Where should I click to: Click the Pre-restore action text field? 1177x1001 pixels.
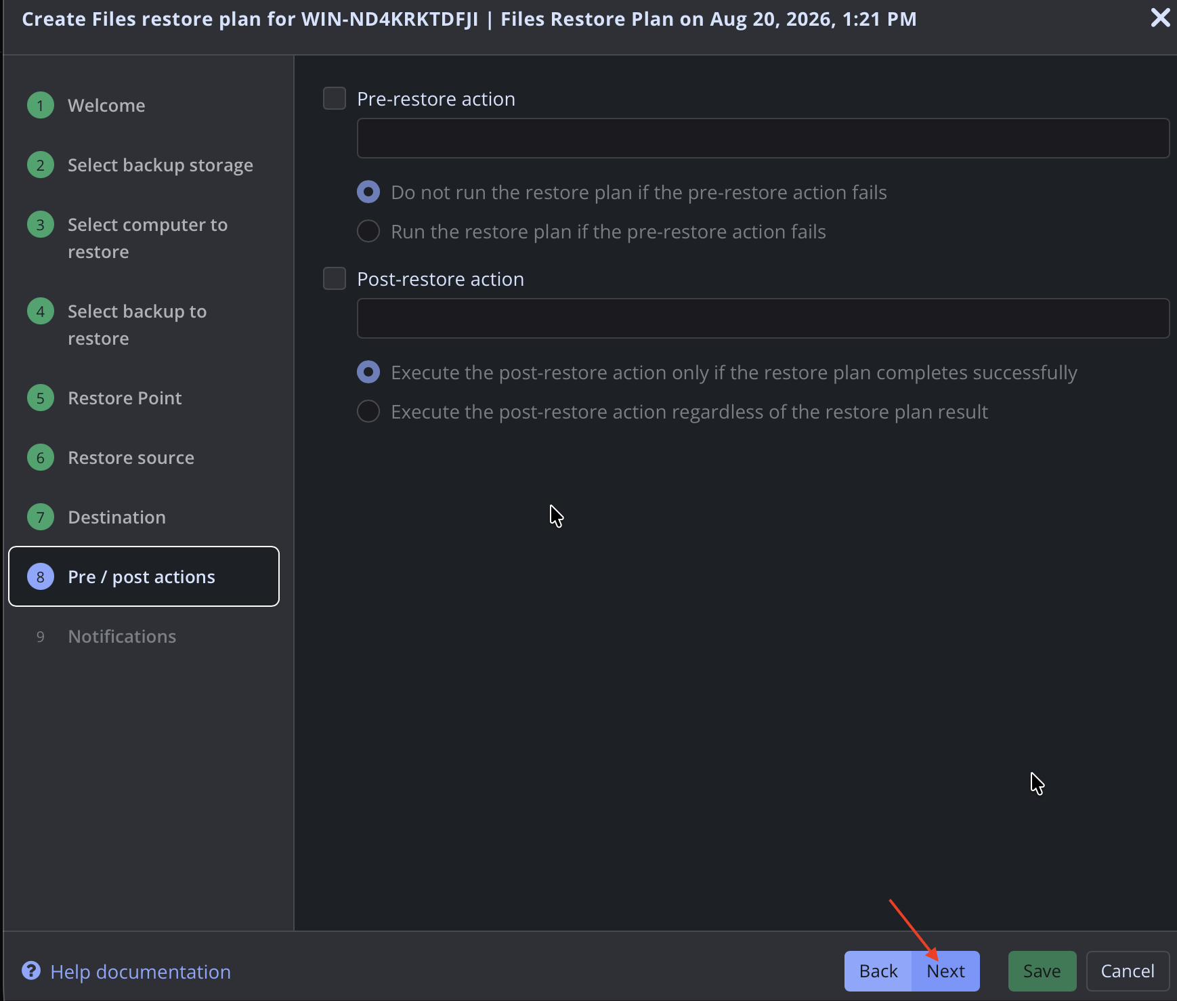pyautogui.click(x=763, y=138)
